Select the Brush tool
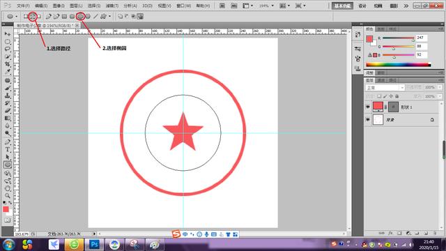 [8, 89]
